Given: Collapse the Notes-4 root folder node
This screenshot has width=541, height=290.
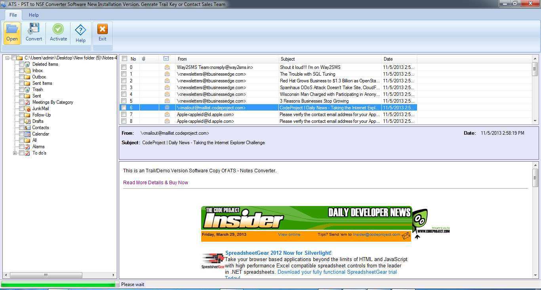Looking at the screenshot, I should [6, 58].
